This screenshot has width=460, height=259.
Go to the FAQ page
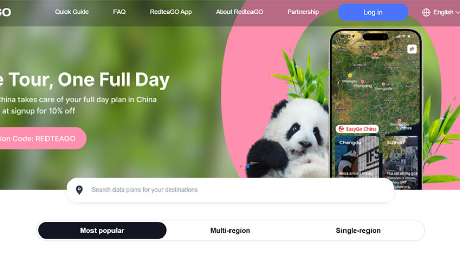[x=120, y=12]
